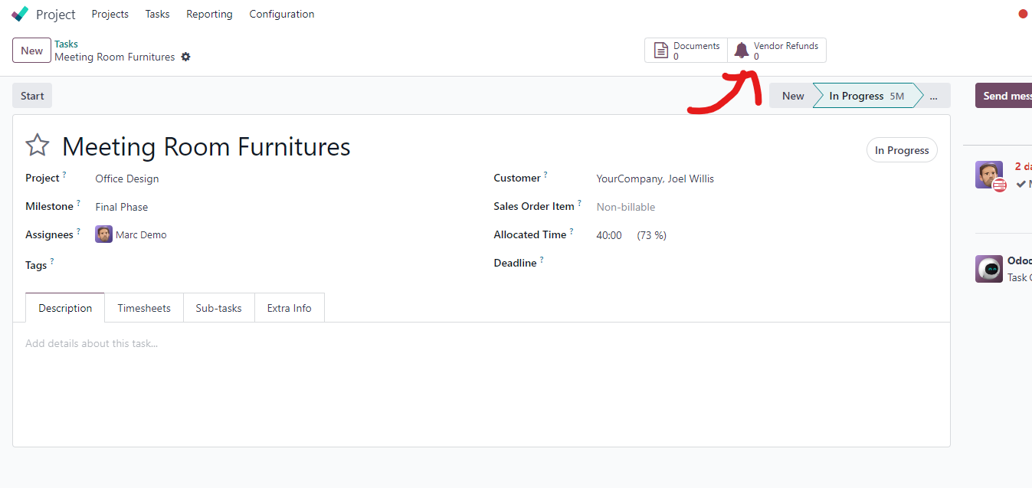This screenshot has width=1032, height=488.
Task: Show help tooltip for Sales Order Item
Action: [x=580, y=203]
